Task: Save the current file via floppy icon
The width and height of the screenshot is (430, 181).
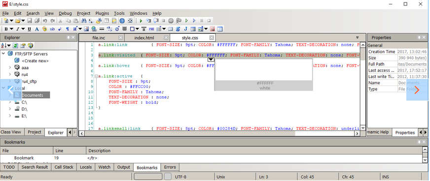Action: tap(30, 21)
